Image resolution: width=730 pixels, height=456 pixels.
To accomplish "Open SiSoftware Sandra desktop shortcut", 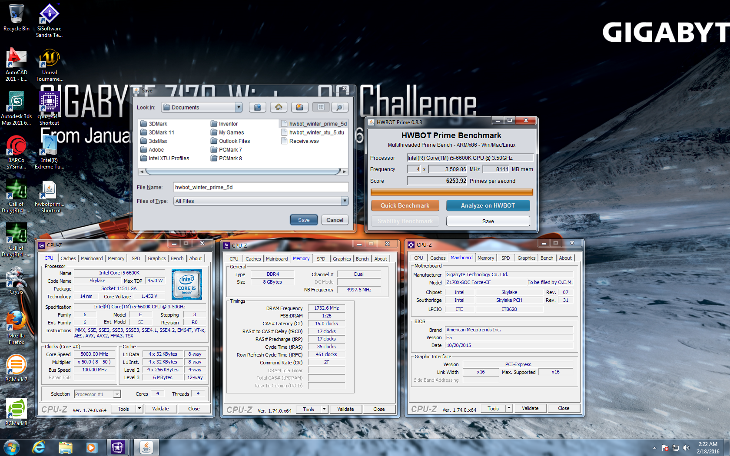I will [49, 20].
